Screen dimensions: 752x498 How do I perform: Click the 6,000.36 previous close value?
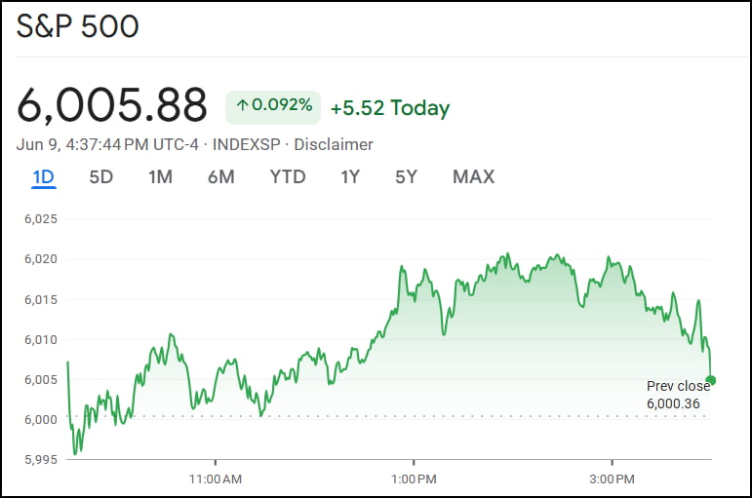click(673, 403)
